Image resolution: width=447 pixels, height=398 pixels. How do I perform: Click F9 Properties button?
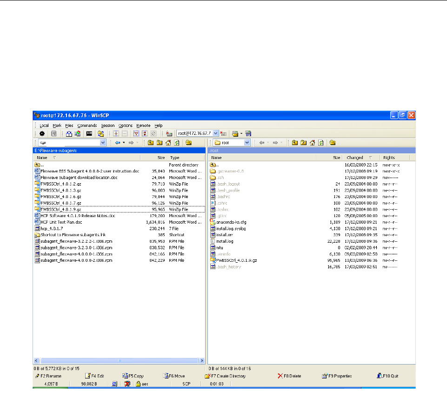coord(337,376)
